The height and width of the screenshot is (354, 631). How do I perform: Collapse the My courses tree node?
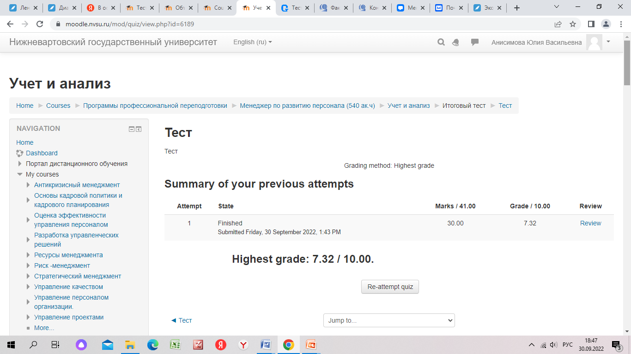coord(20,174)
